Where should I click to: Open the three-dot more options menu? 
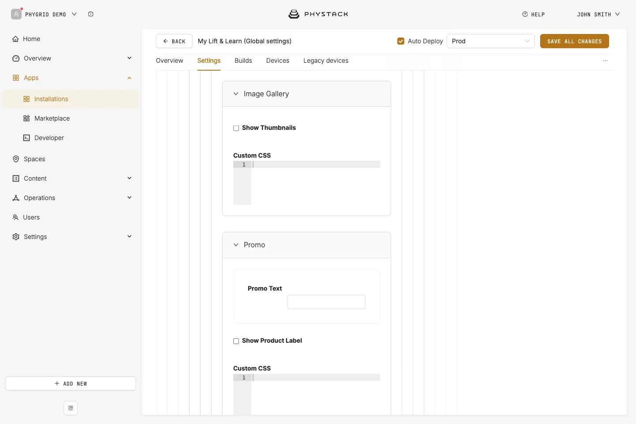[606, 61]
